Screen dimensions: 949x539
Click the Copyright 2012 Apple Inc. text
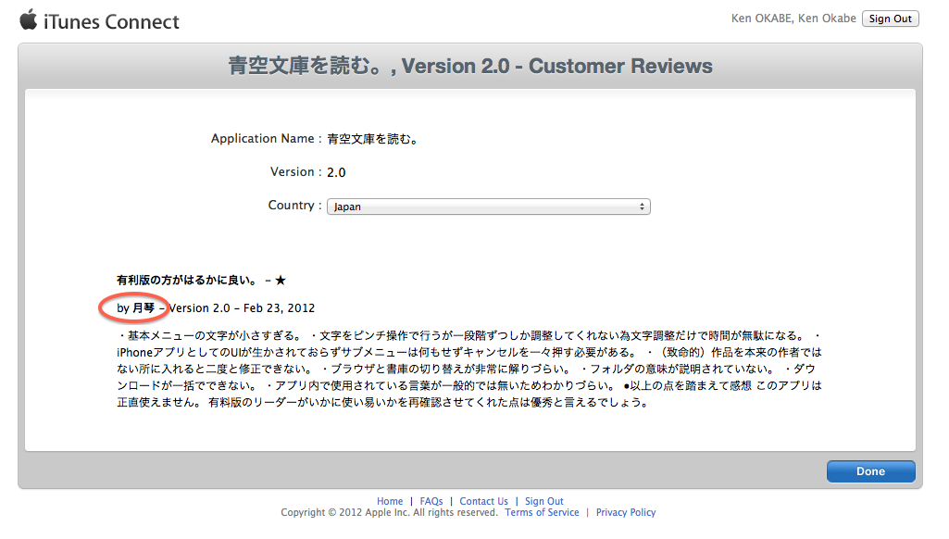pos(389,512)
